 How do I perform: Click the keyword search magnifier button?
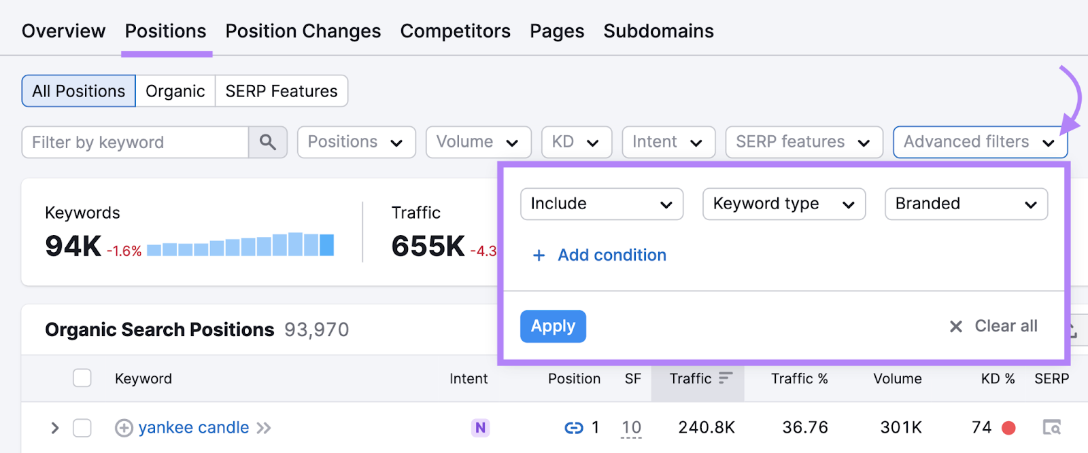point(268,142)
